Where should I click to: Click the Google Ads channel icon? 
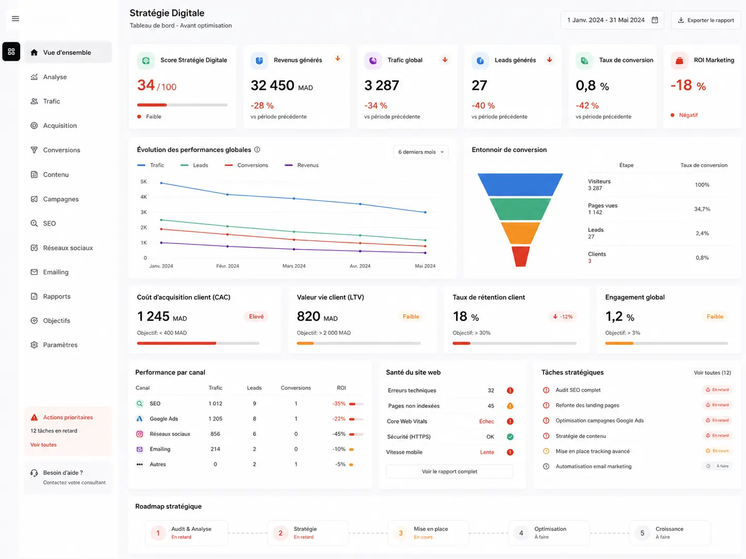[139, 419]
